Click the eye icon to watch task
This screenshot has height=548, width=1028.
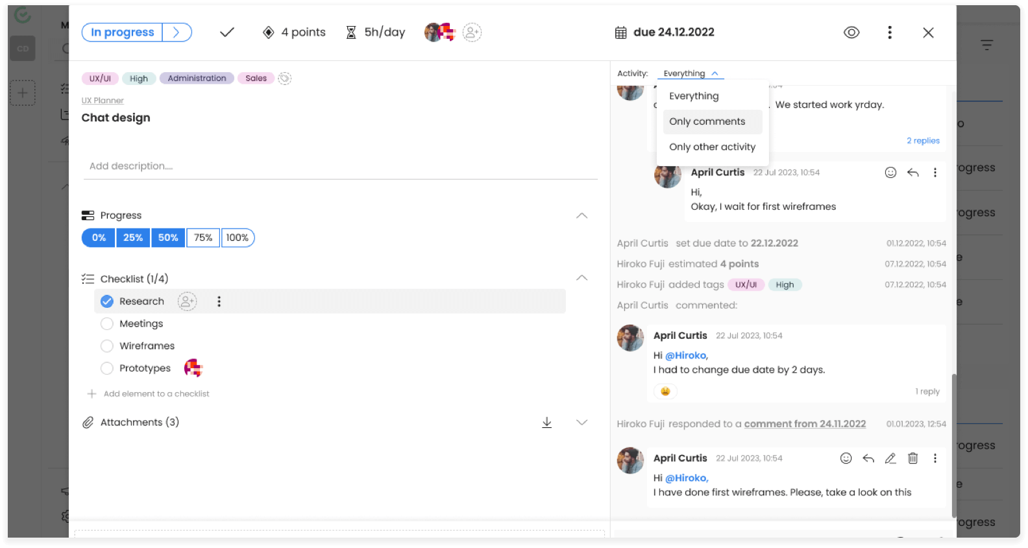(851, 32)
